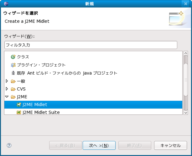Screen dimensions: 192x156
Task: Expand the 一般 tree category
Action: (x=7, y=81)
